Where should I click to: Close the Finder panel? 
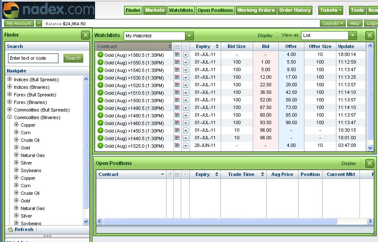(85, 35)
